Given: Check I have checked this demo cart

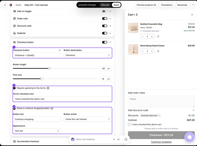Looking at the screenshot, I should click(129, 125).
